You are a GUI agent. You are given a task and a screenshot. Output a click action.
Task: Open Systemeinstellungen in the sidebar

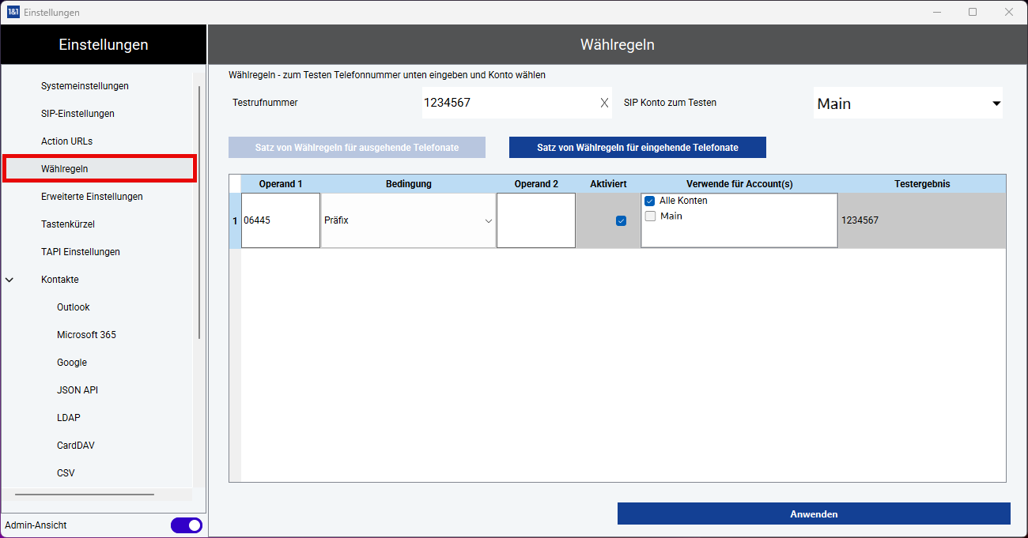pyautogui.click(x=85, y=86)
